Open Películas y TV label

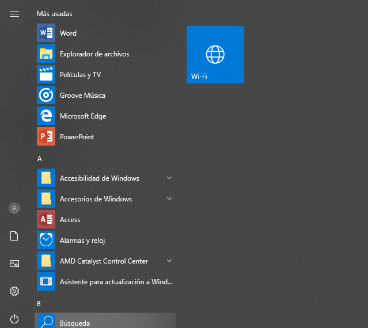pyautogui.click(x=80, y=75)
